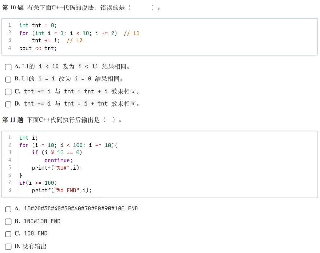Viewport: 320px width, 253px height.
Task: Click the 'if(i >= 100)' code line
Action: point(38,183)
